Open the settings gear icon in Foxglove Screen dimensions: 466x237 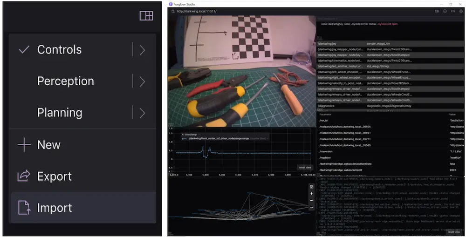click(461, 11)
